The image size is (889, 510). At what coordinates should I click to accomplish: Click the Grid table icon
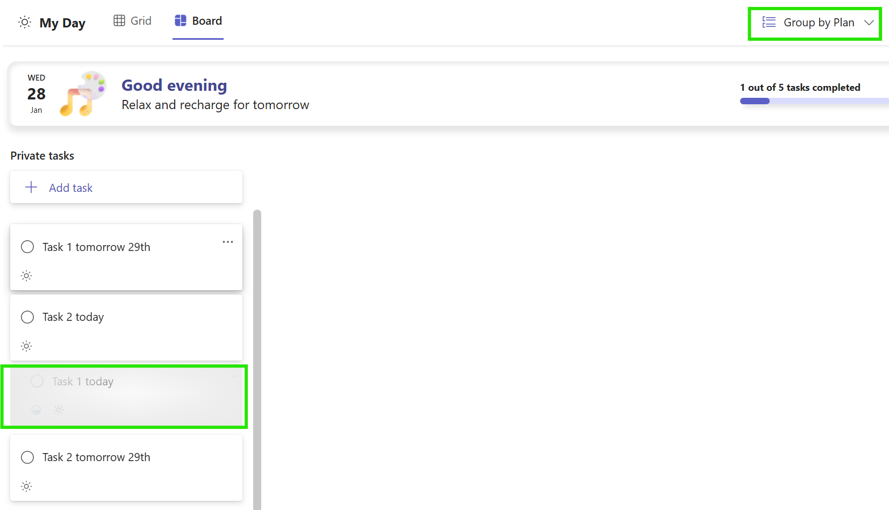pyautogui.click(x=119, y=20)
